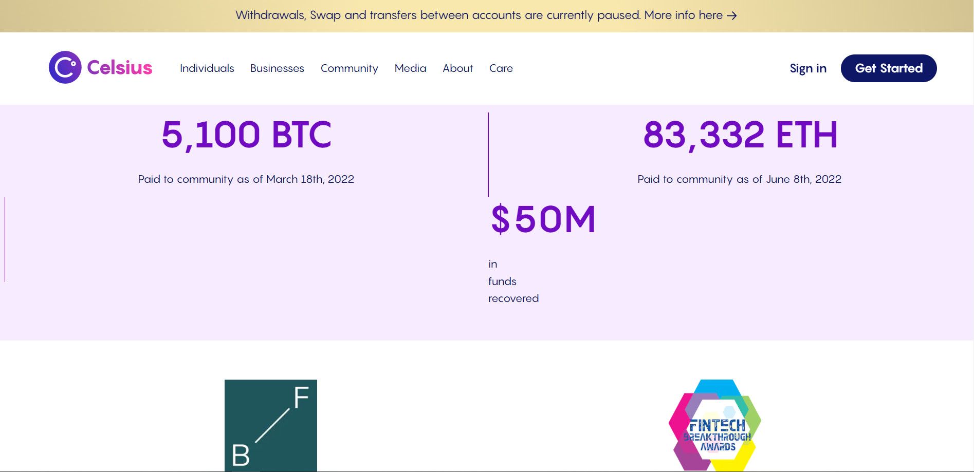The width and height of the screenshot is (974, 472).
Task: Open the Media menu
Action: coord(411,68)
